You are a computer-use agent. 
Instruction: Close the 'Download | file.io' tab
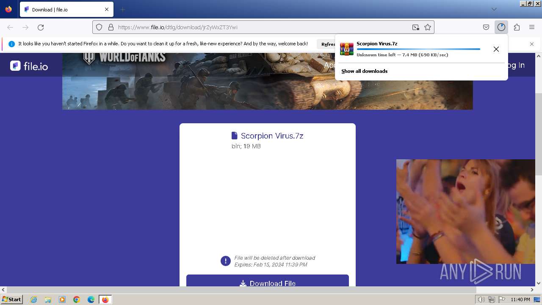click(x=107, y=9)
